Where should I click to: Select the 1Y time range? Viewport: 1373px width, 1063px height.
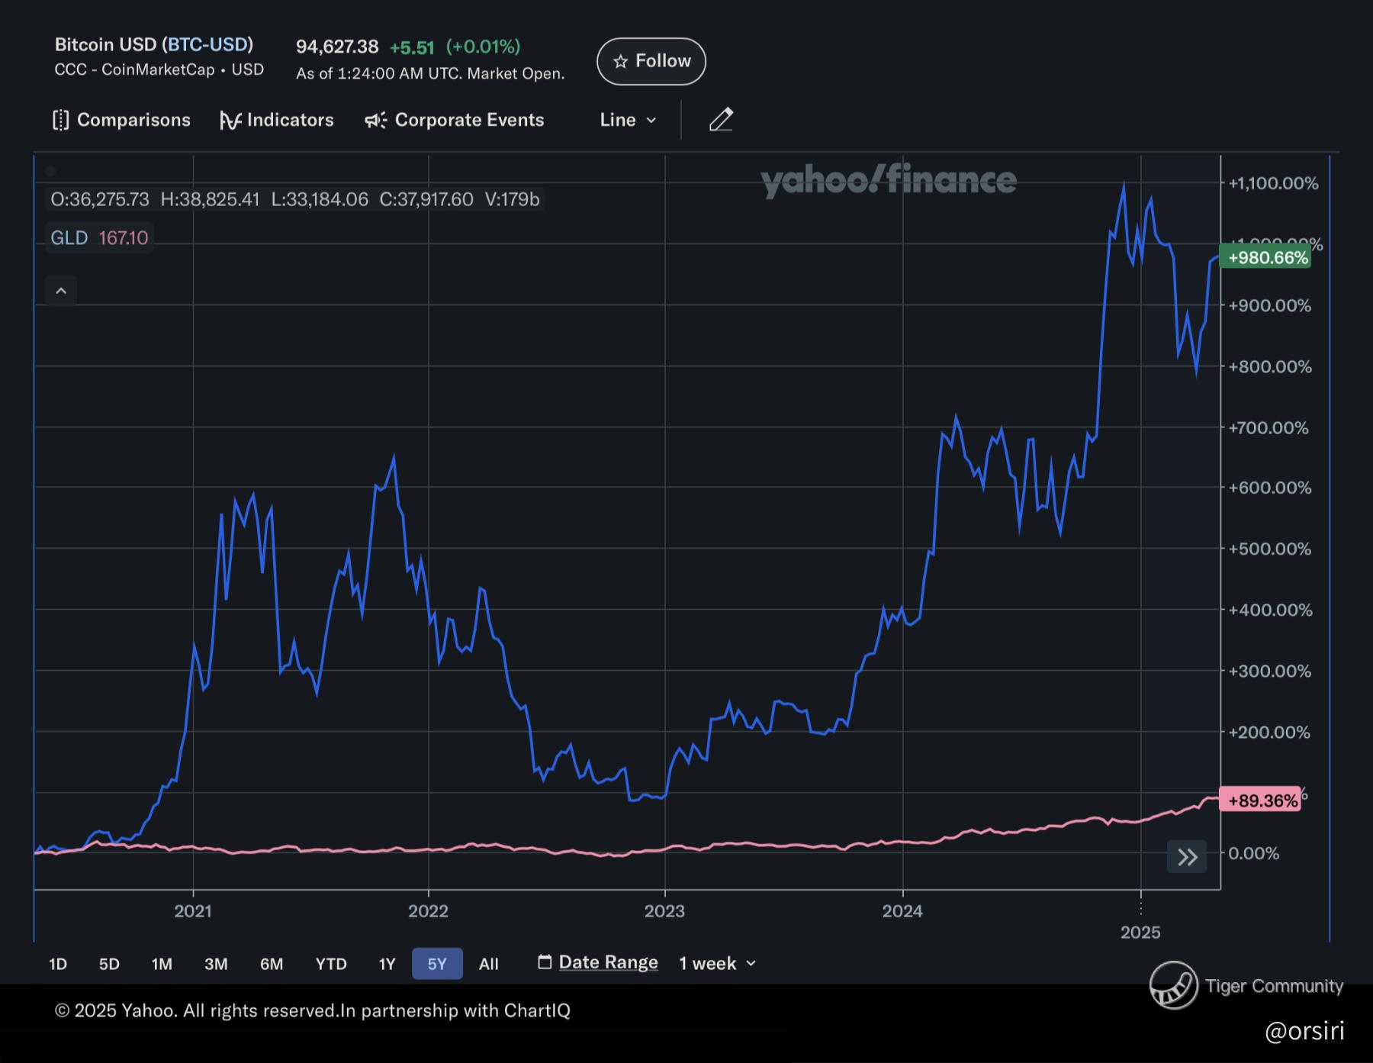387,964
